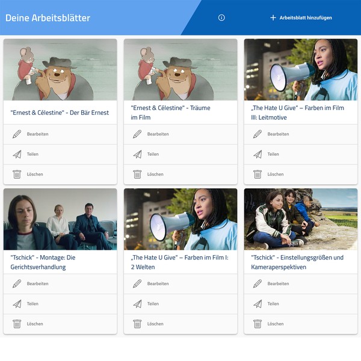
Task: Click Löschen text on Tschick Montage card
Action: 35,324
